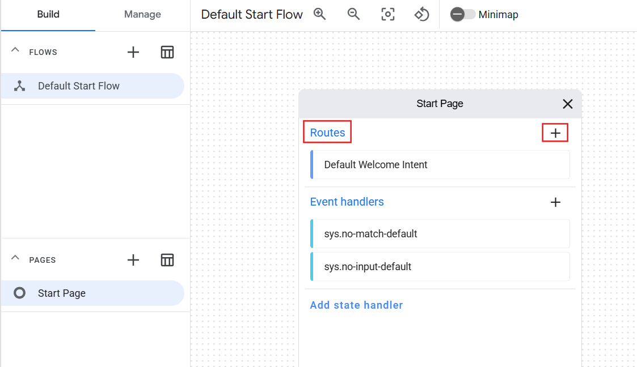Open the sys.no-match-default handler
The height and width of the screenshot is (367, 637).
(440, 233)
